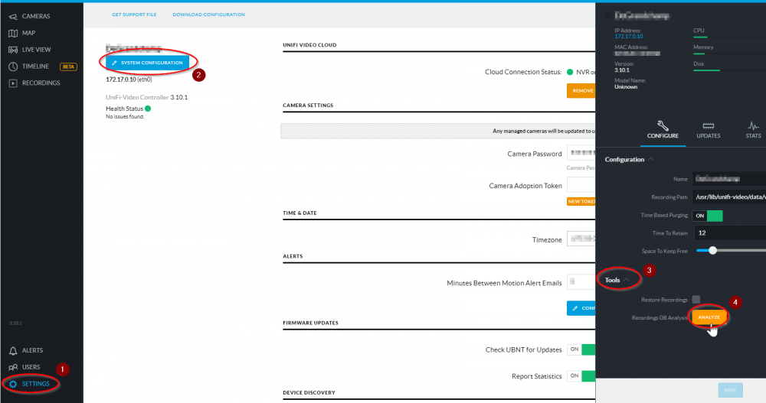Image resolution: width=766 pixels, height=403 pixels.
Task: Click the Updates chip icon
Action: 708,126
